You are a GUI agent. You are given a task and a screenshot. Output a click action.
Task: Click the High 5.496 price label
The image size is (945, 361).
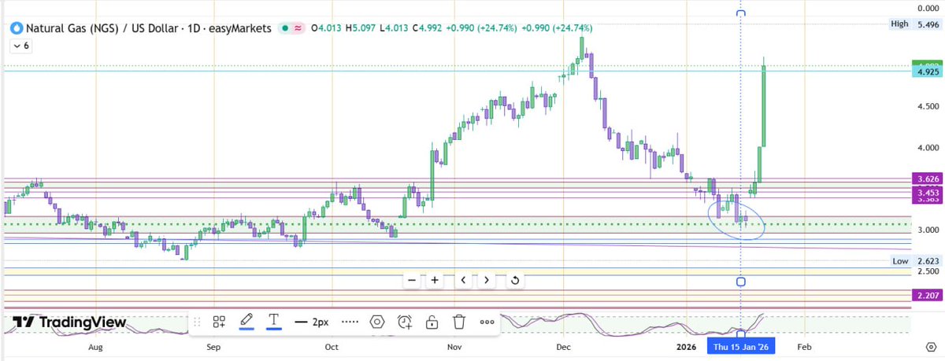click(914, 24)
